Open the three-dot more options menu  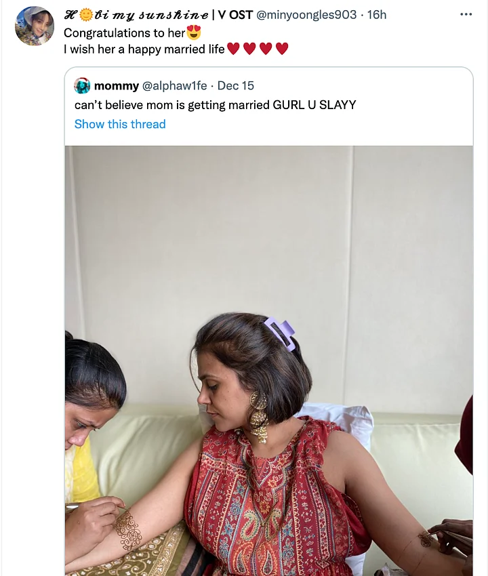click(x=466, y=14)
